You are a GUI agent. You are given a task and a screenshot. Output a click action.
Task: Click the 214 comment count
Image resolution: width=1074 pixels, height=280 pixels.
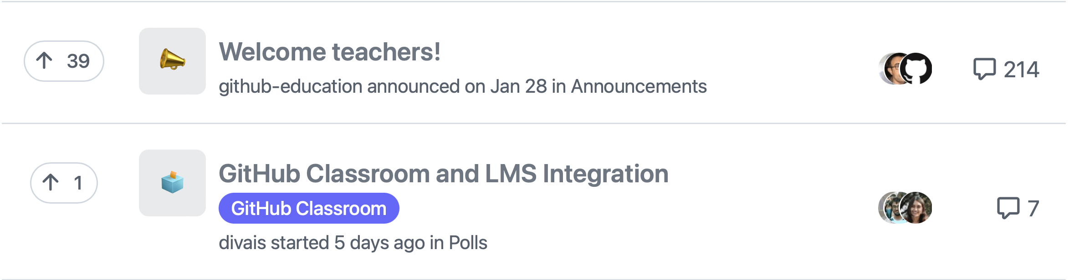[1021, 68]
